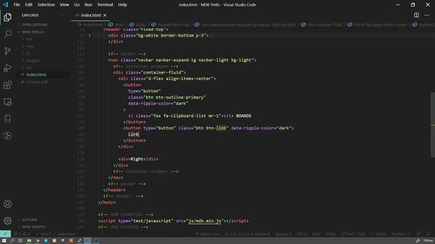Viewport: 435px width, 244px height.
Task: Open the Source Control view
Action: point(7,51)
